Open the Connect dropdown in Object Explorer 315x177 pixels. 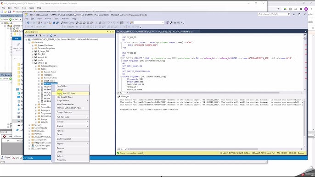(29, 35)
